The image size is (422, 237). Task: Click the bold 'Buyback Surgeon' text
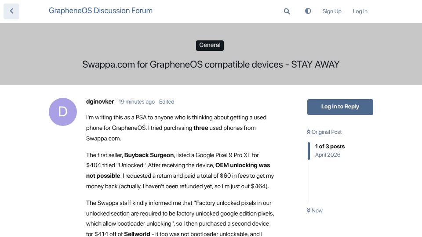pyautogui.click(x=149, y=155)
